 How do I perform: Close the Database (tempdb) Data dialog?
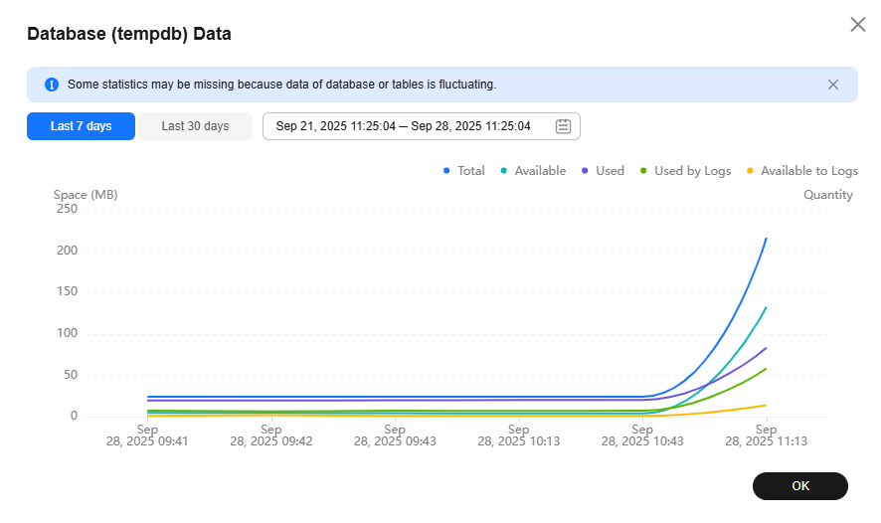point(857,25)
